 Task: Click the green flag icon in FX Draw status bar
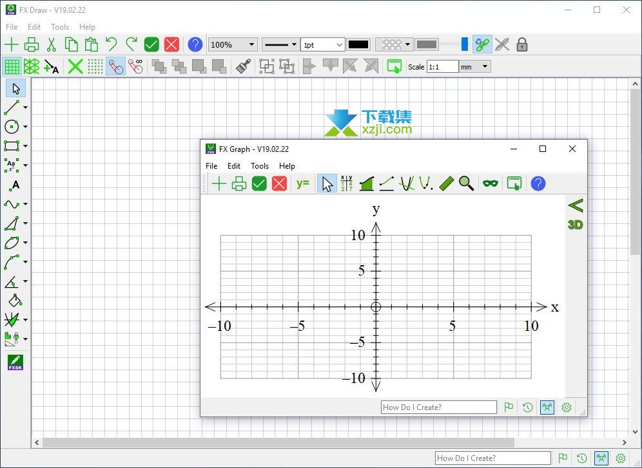563,458
